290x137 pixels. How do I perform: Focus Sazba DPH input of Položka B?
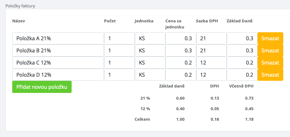point(211,50)
